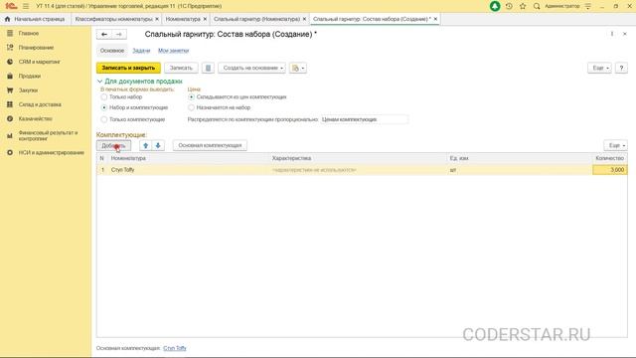
Task: Click the Записать button
Action: click(x=181, y=68)
